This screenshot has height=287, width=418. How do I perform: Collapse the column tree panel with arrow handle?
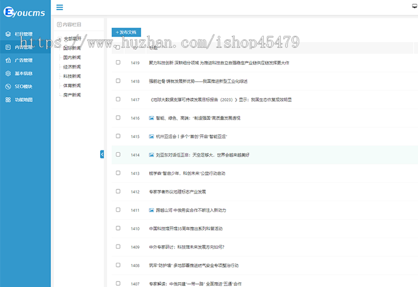102,154
